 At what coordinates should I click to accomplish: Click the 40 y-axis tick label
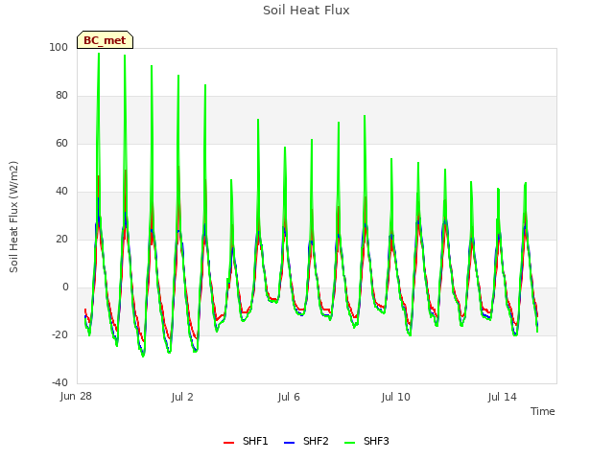[61, 192]
